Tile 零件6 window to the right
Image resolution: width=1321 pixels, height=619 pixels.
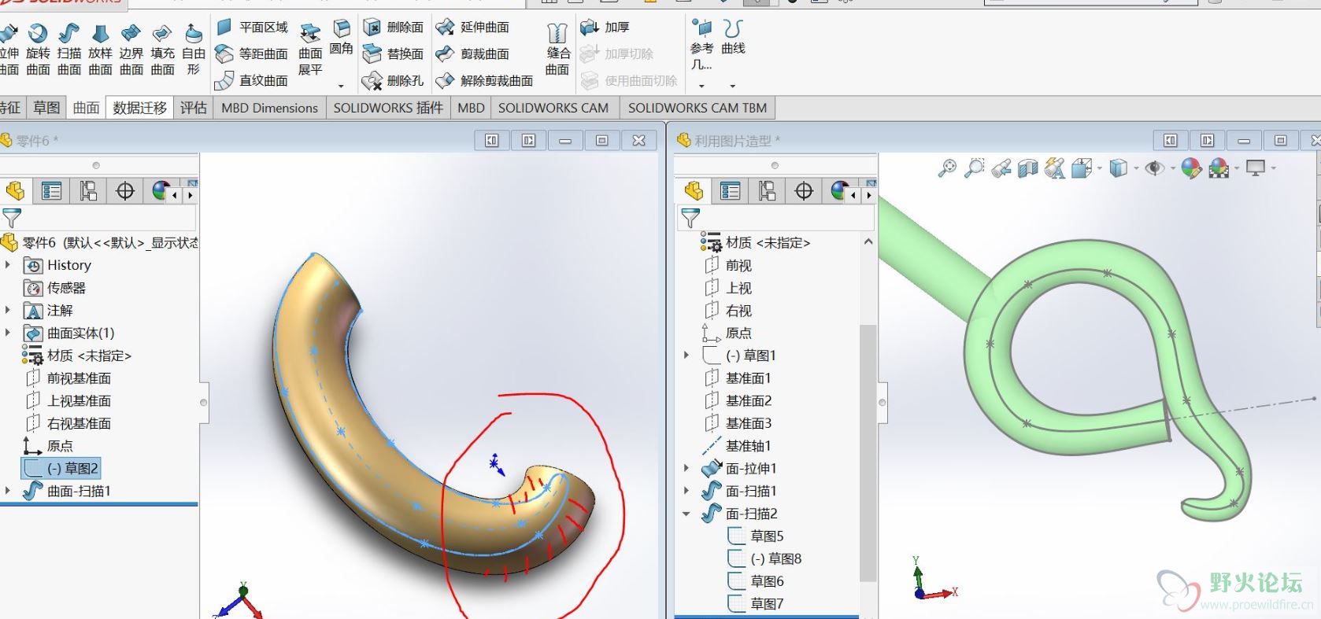coord(528,140)
